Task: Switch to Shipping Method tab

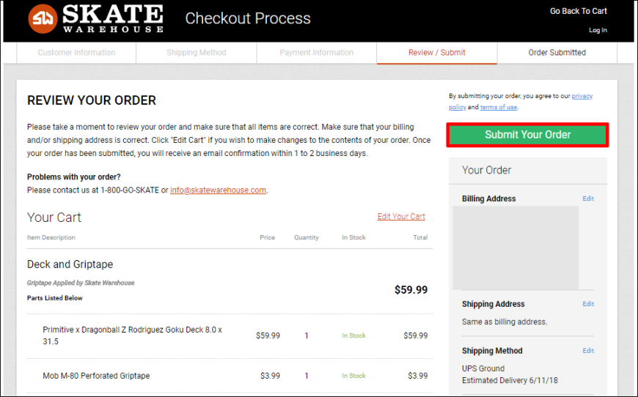Action: 196,53
